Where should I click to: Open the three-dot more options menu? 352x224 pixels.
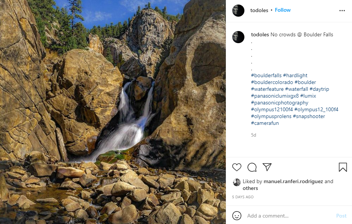point(342,11)
